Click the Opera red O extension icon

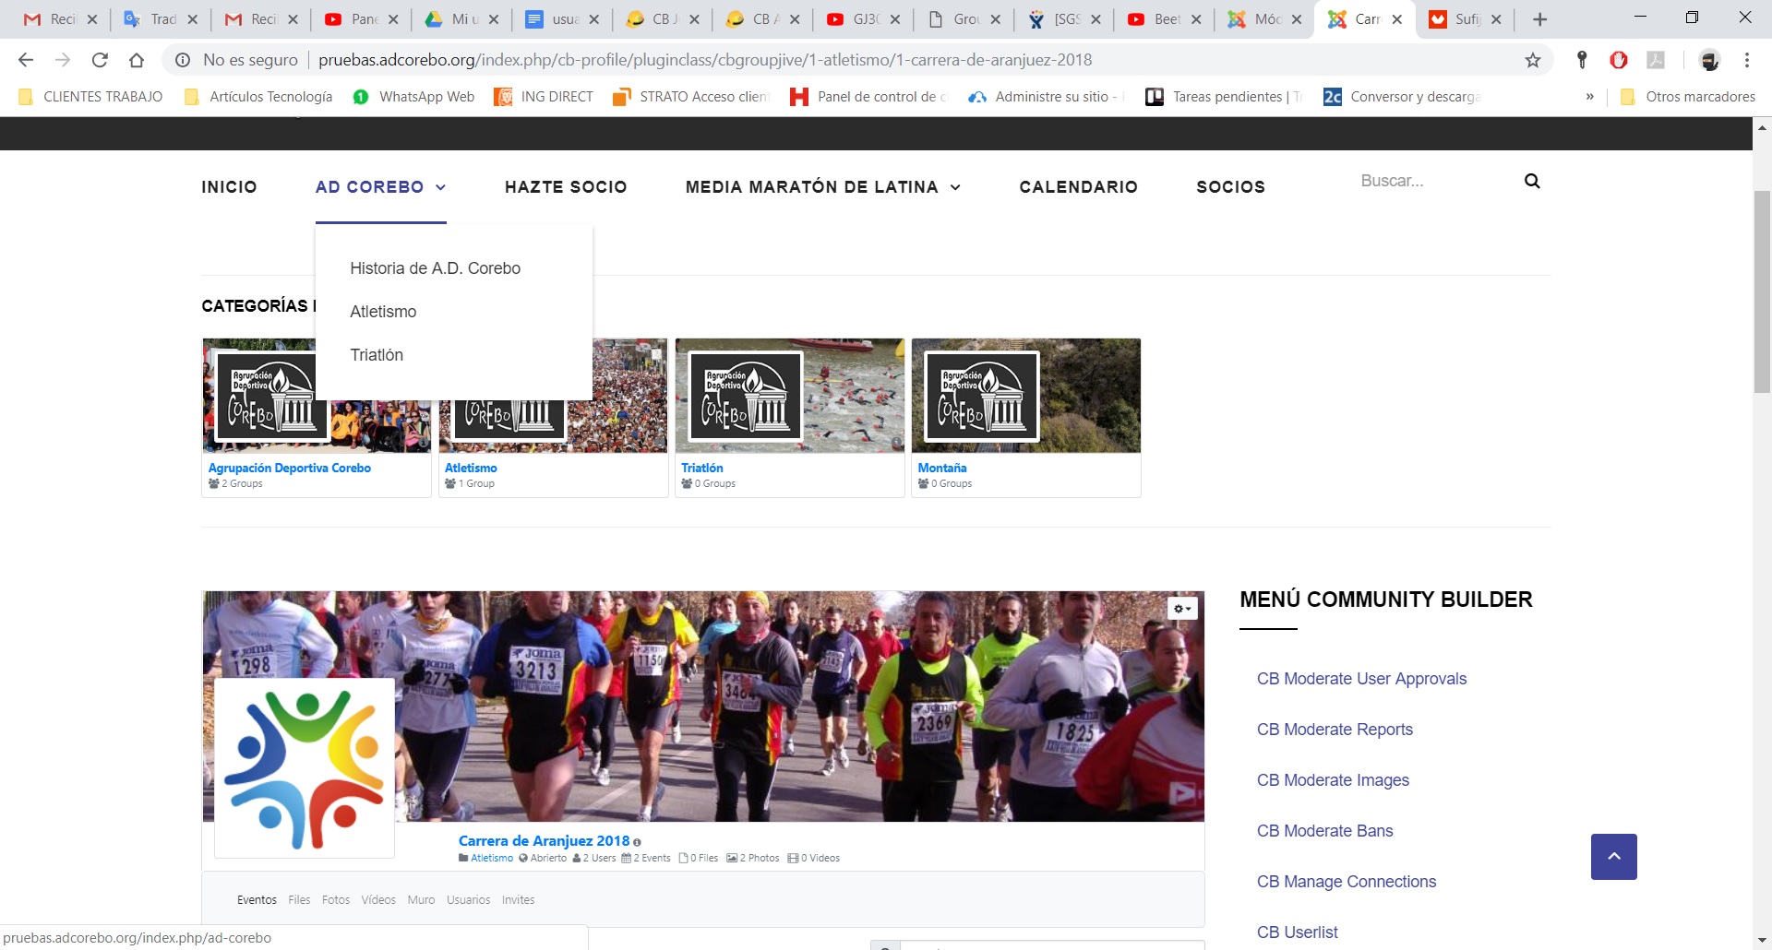coord(1619,60)
